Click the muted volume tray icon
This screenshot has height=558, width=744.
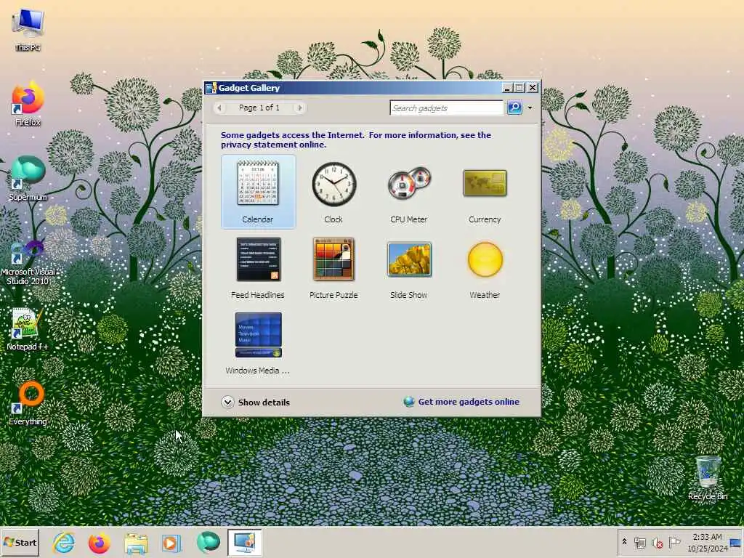(657, 542)
